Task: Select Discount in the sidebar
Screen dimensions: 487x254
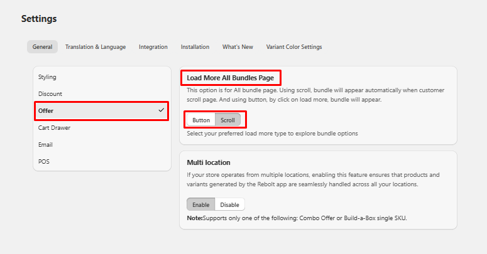Action: pyautogui.click(x=102, y=93)
